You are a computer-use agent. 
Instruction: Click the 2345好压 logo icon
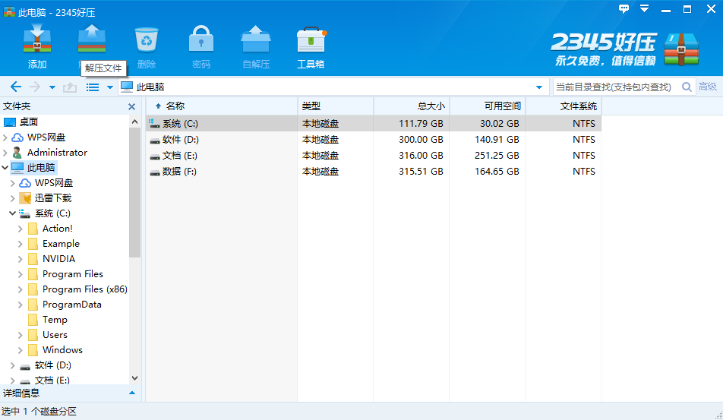[681, 49]
